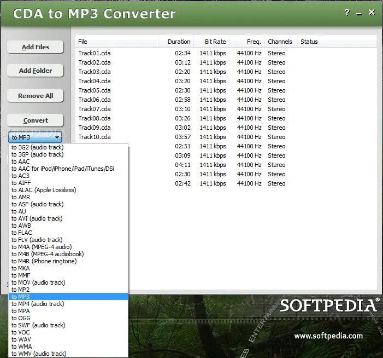Sort by the Bit Rate column header
Viewport: 383px width, 358px height.
click(x=212, y=42)
